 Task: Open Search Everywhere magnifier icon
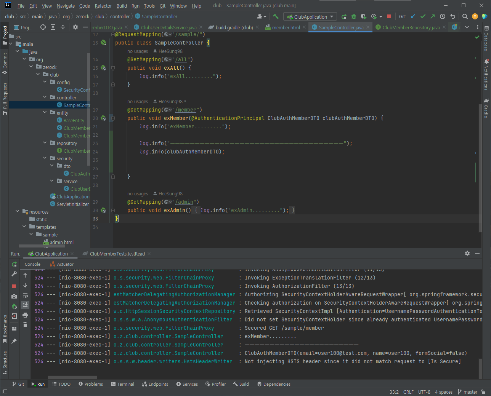click(465, 16)
